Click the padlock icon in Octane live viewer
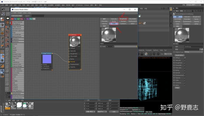204x116 pixels. [x=142, y=54]
